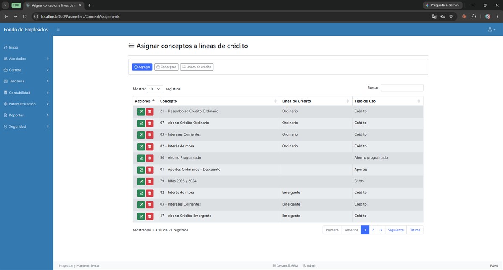Viewport: 503px width, 270px height.
Task: Open the Líneas de crédito button
Action: (197, 67)
